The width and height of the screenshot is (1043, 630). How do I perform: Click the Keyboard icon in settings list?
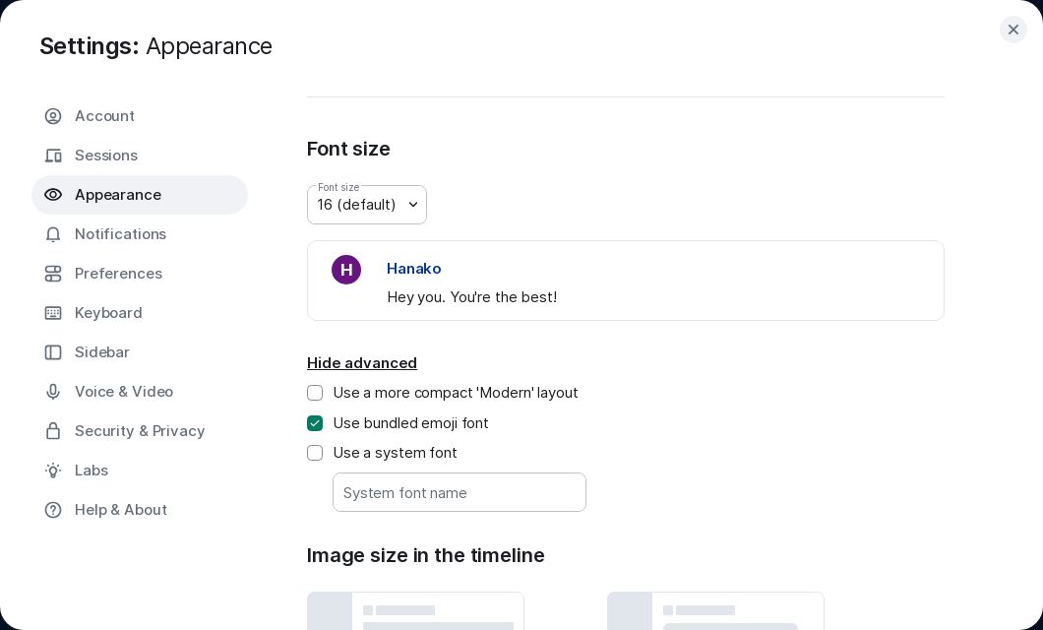click(53, 313)
